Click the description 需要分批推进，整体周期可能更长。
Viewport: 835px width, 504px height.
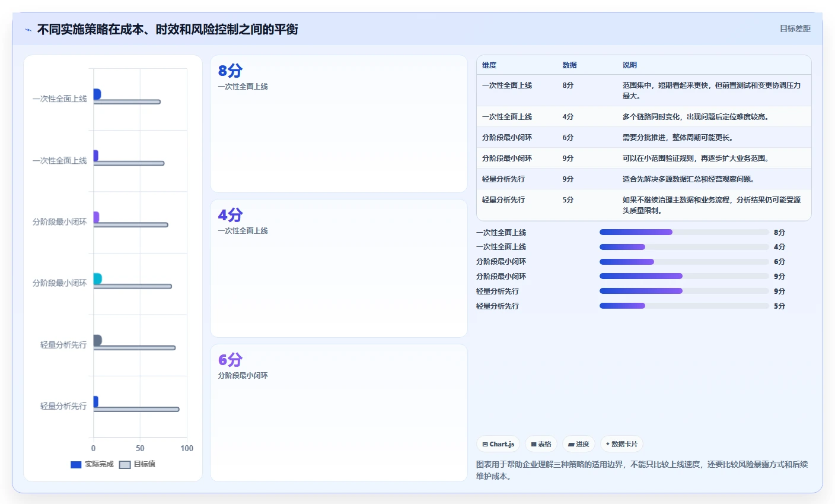click(x=678, y=138)
